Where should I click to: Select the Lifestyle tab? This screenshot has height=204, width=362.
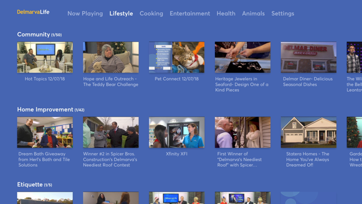pyautogui.click(x=121, y=14)
